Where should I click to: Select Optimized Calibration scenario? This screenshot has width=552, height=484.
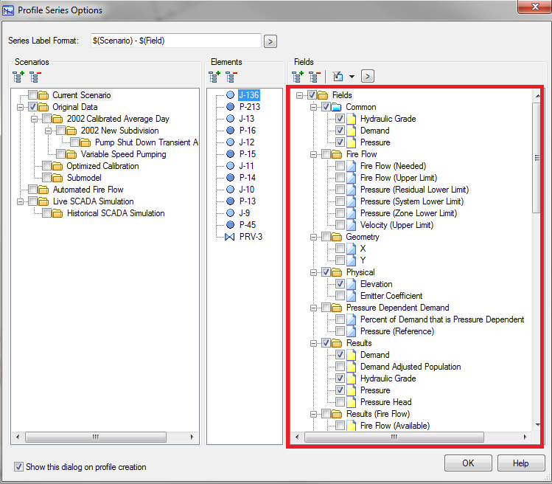tap(102, 166)
